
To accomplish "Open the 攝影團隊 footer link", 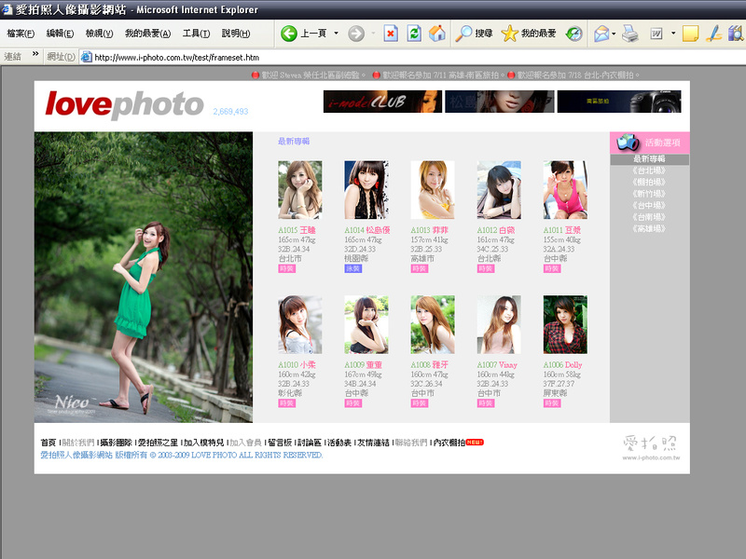I will 116,443.
